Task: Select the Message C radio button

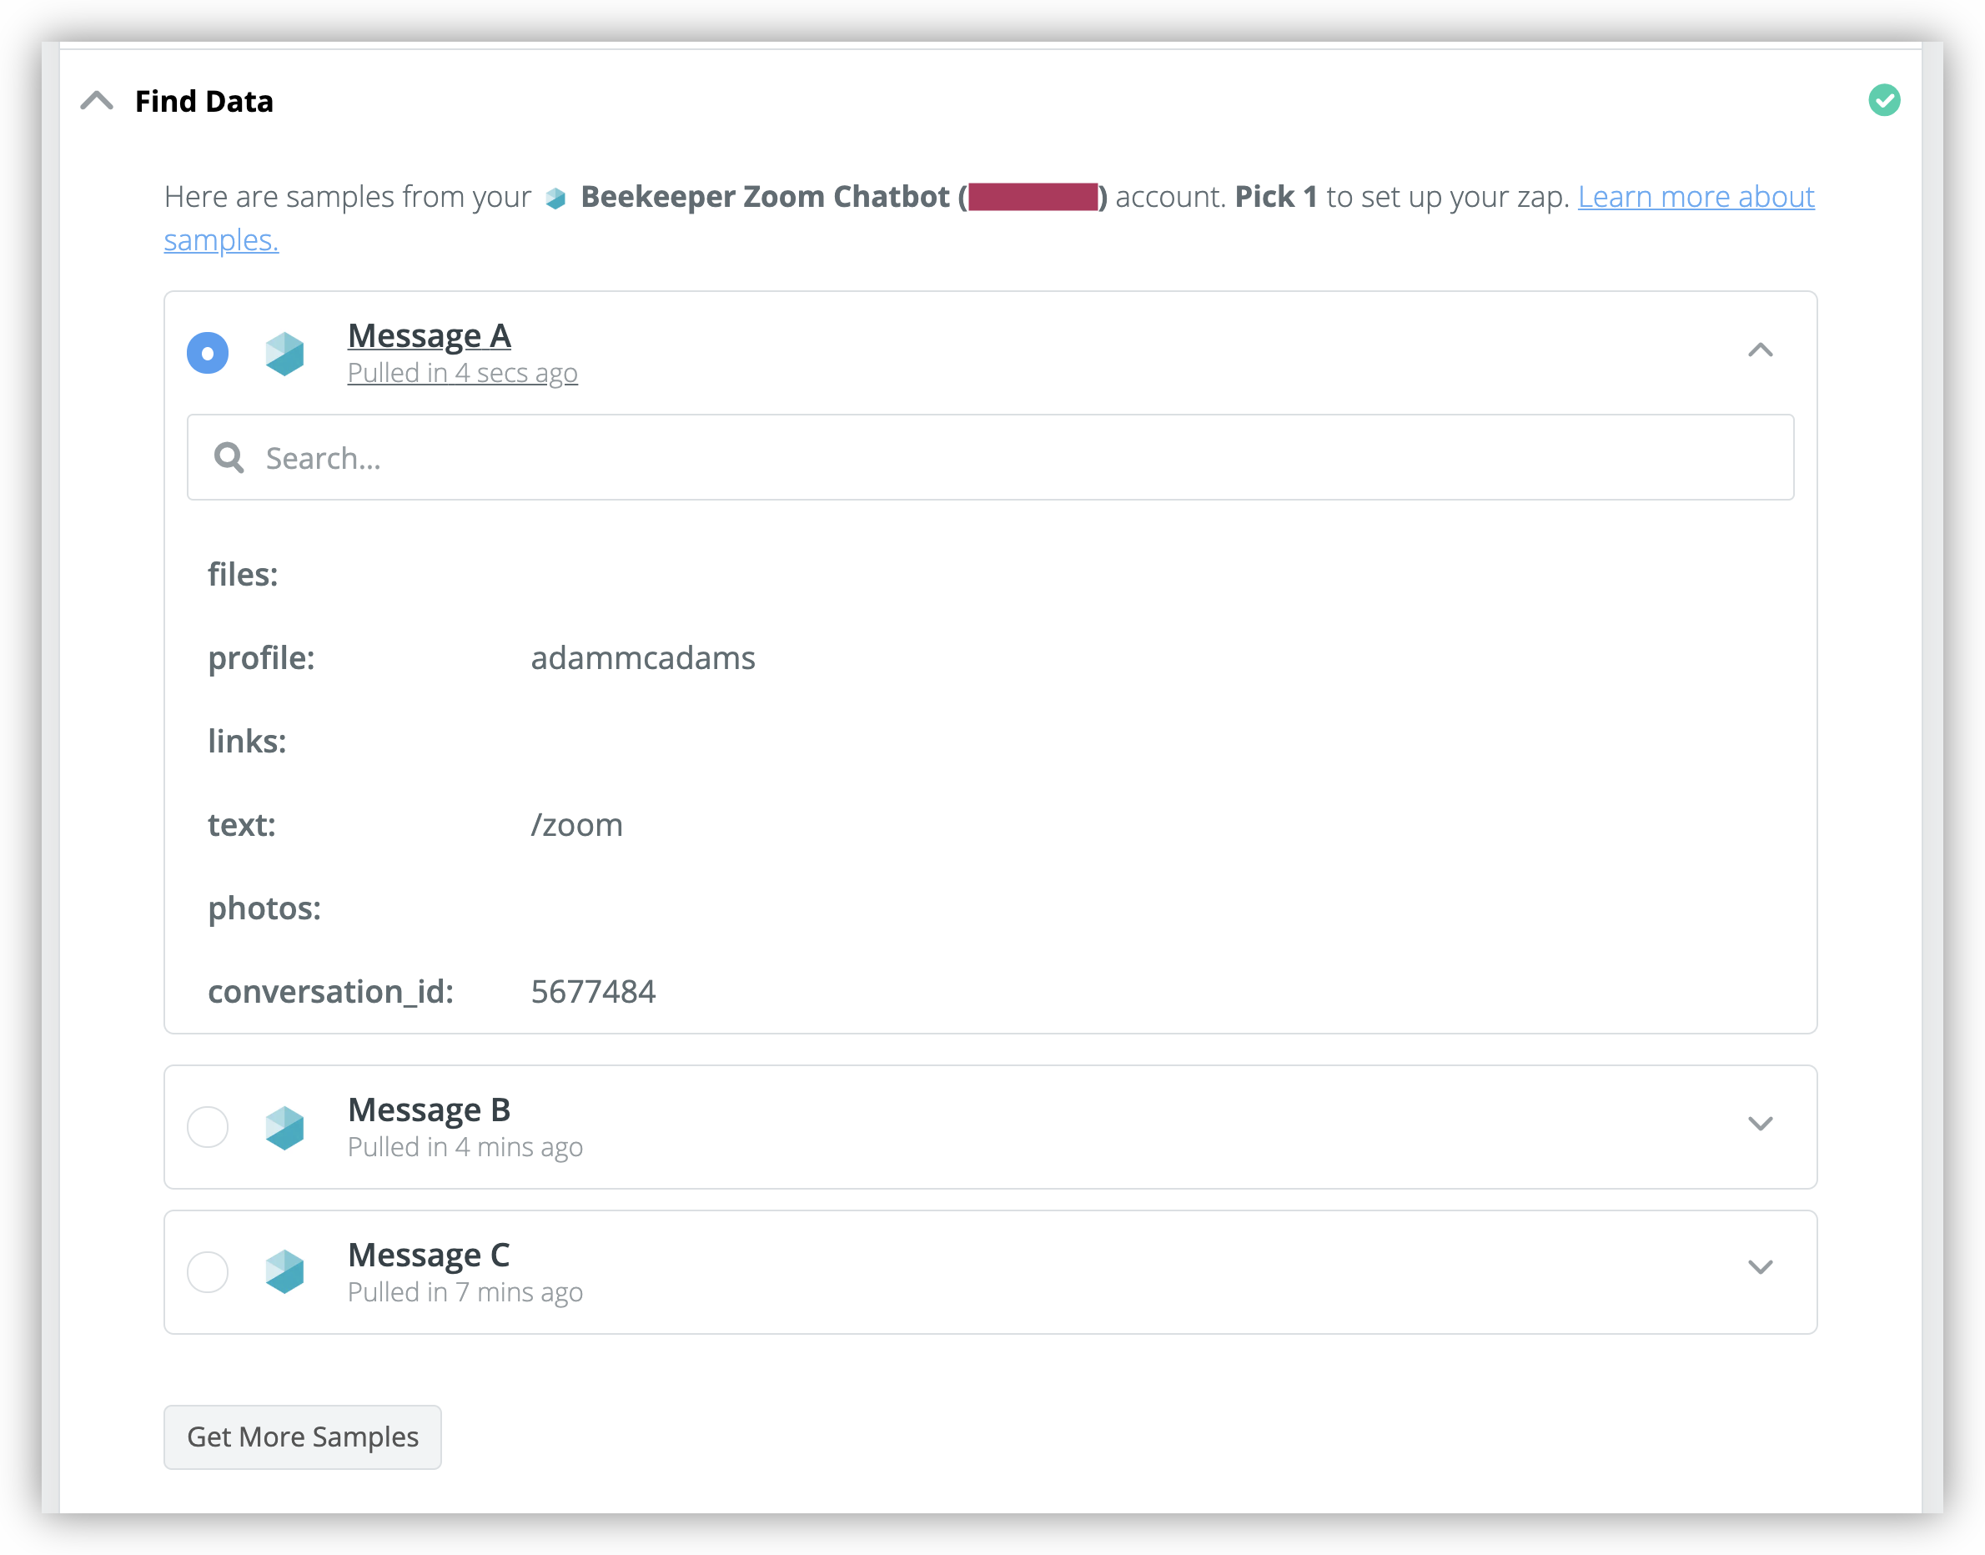Action: coord(208,1271)
